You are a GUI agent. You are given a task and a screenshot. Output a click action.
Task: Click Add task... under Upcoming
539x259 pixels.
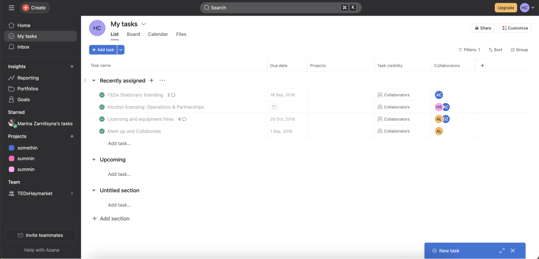point(119,174)
